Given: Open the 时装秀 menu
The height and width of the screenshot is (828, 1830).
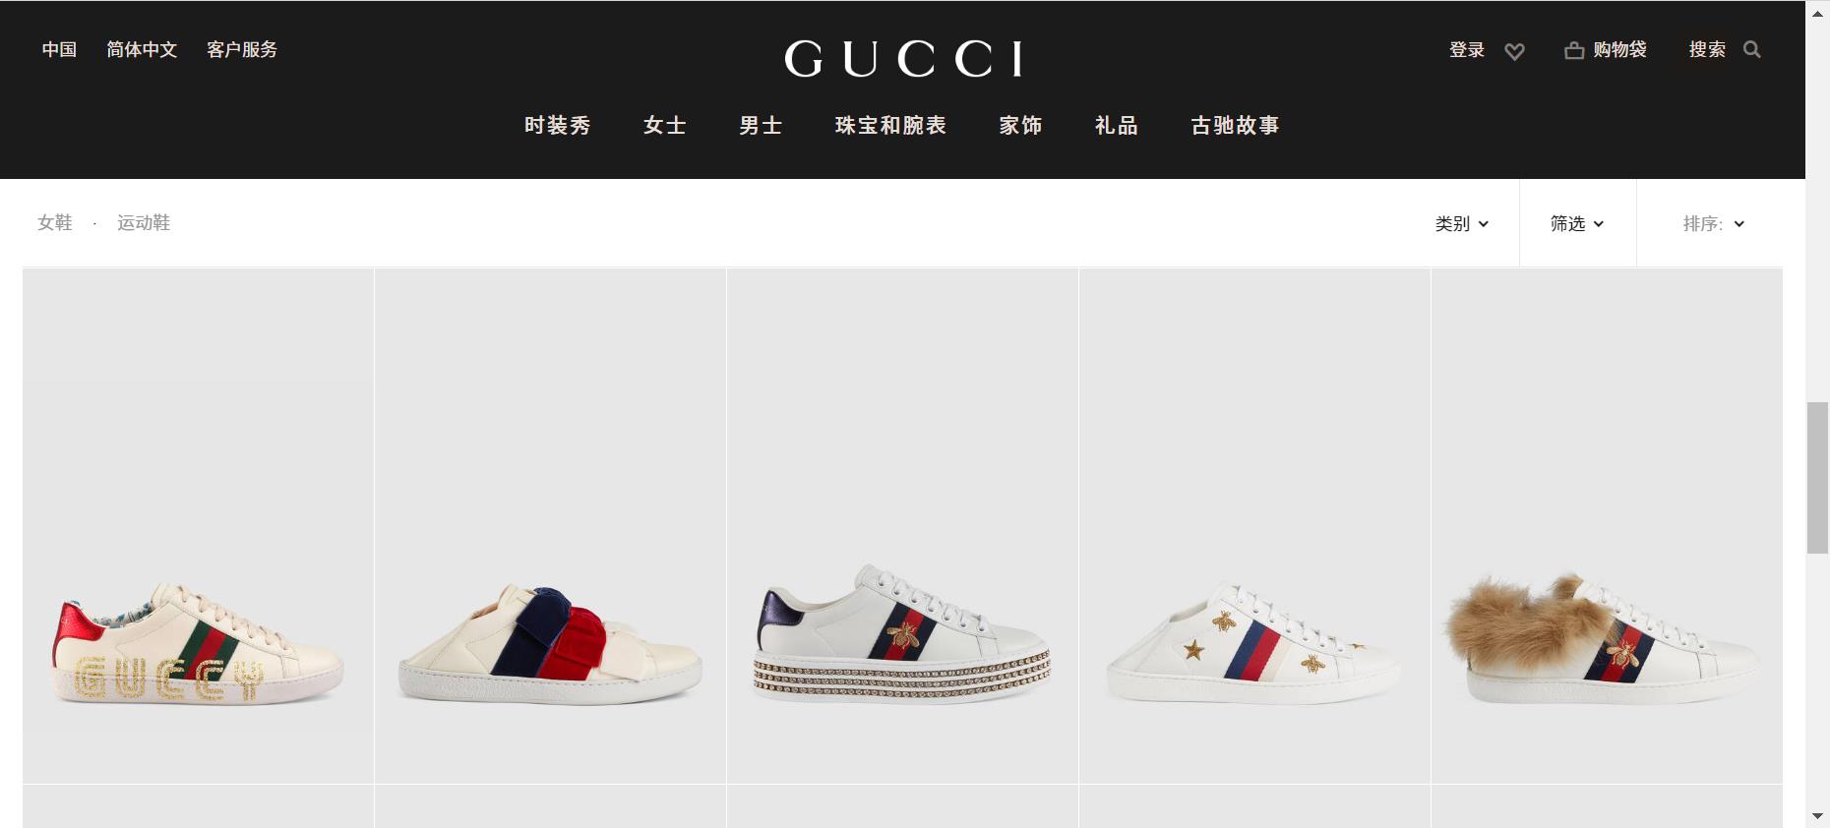Looking at the screenshot, I should coord(557,125).
